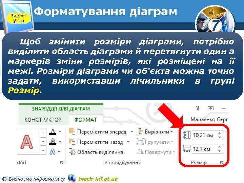The width and height of the screenshot is (244, 183).
Task: Open the Повернути dropdown
Action: (x=174, y=152)
